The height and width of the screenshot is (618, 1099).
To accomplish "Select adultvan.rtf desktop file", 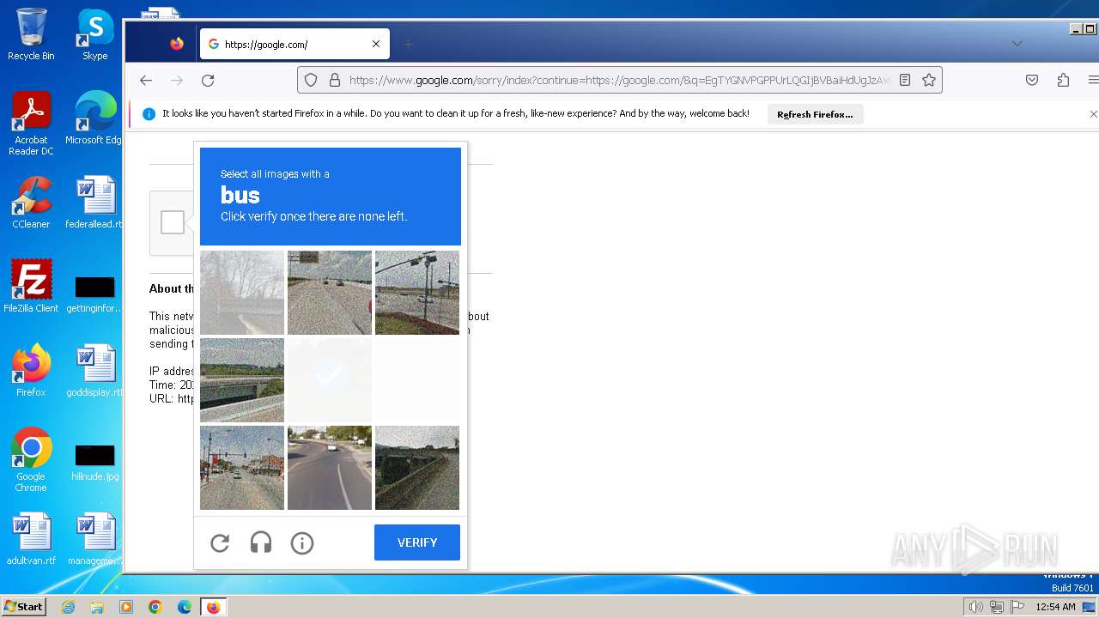I will coord(31,539).
